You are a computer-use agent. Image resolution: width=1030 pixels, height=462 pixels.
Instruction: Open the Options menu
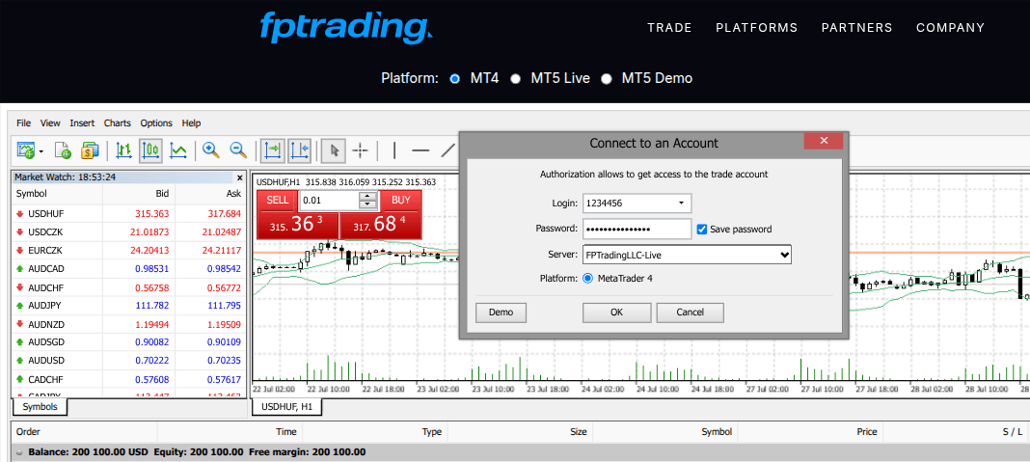[156, 122]
